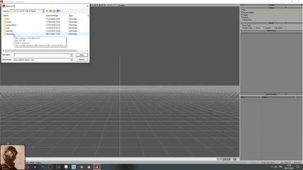303x170 pixels.
Task: Select the 'Localization' folder
Action: (11, 25)
